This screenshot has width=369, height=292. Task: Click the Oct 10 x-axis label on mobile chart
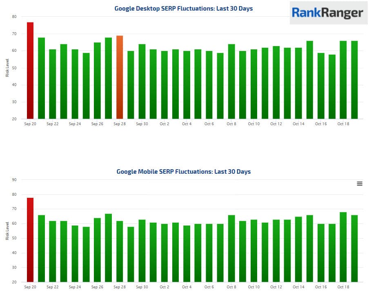pos(254,287)
